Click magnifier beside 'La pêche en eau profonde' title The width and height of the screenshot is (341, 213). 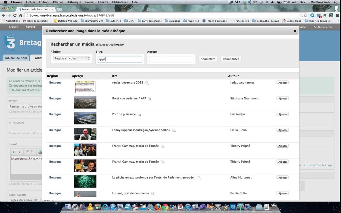(199, 178)
